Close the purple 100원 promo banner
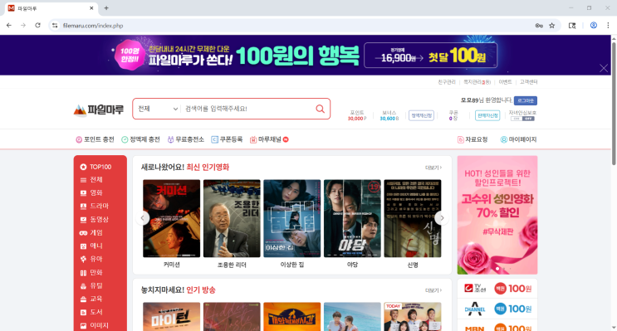 tap(604, 68)
